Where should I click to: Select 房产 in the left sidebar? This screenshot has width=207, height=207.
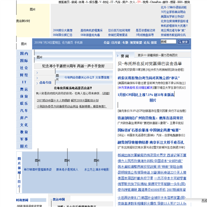click(x=24, y=118)
